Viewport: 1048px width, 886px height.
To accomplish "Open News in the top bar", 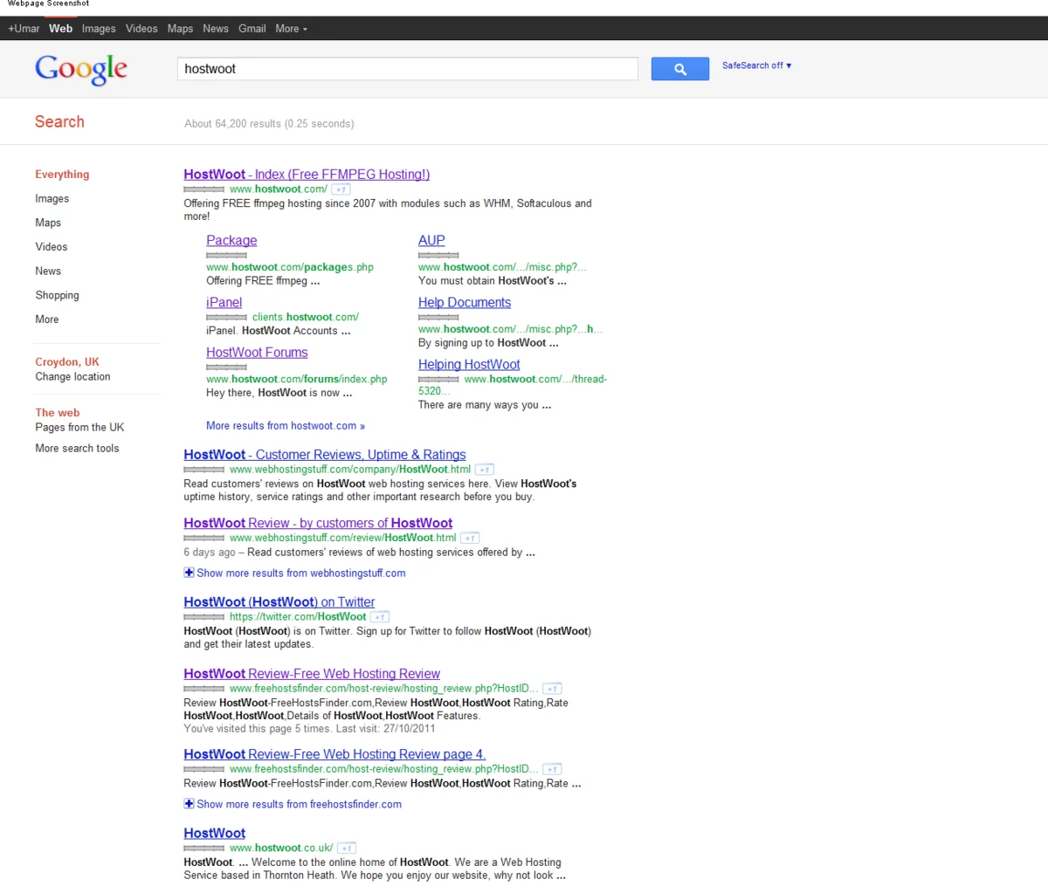I will coord(216,29).
